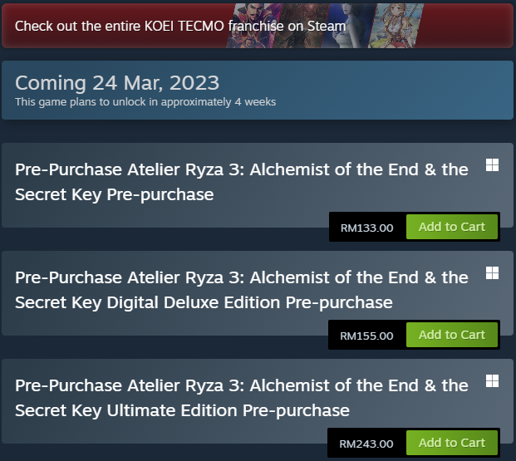Click the RM243.00 price label
Screen dimensions: 516x461
[366, 444]
